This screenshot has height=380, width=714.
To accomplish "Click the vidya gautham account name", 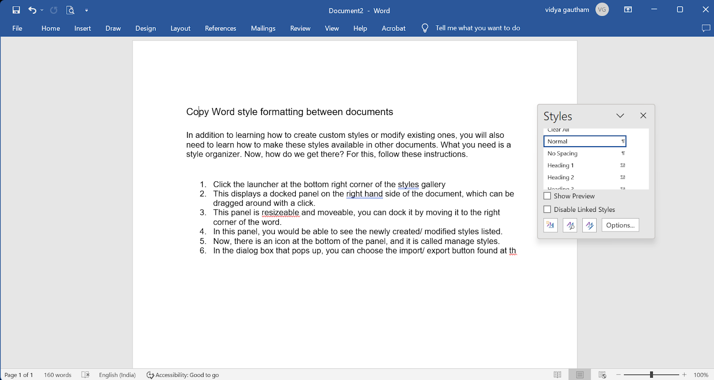I will pos(567,9).
